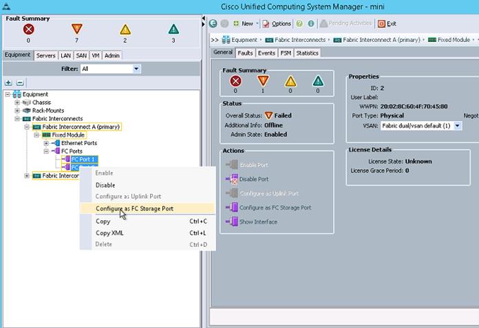Collapse the Equipment root tree node
The image size is (479, 328).
8,94
